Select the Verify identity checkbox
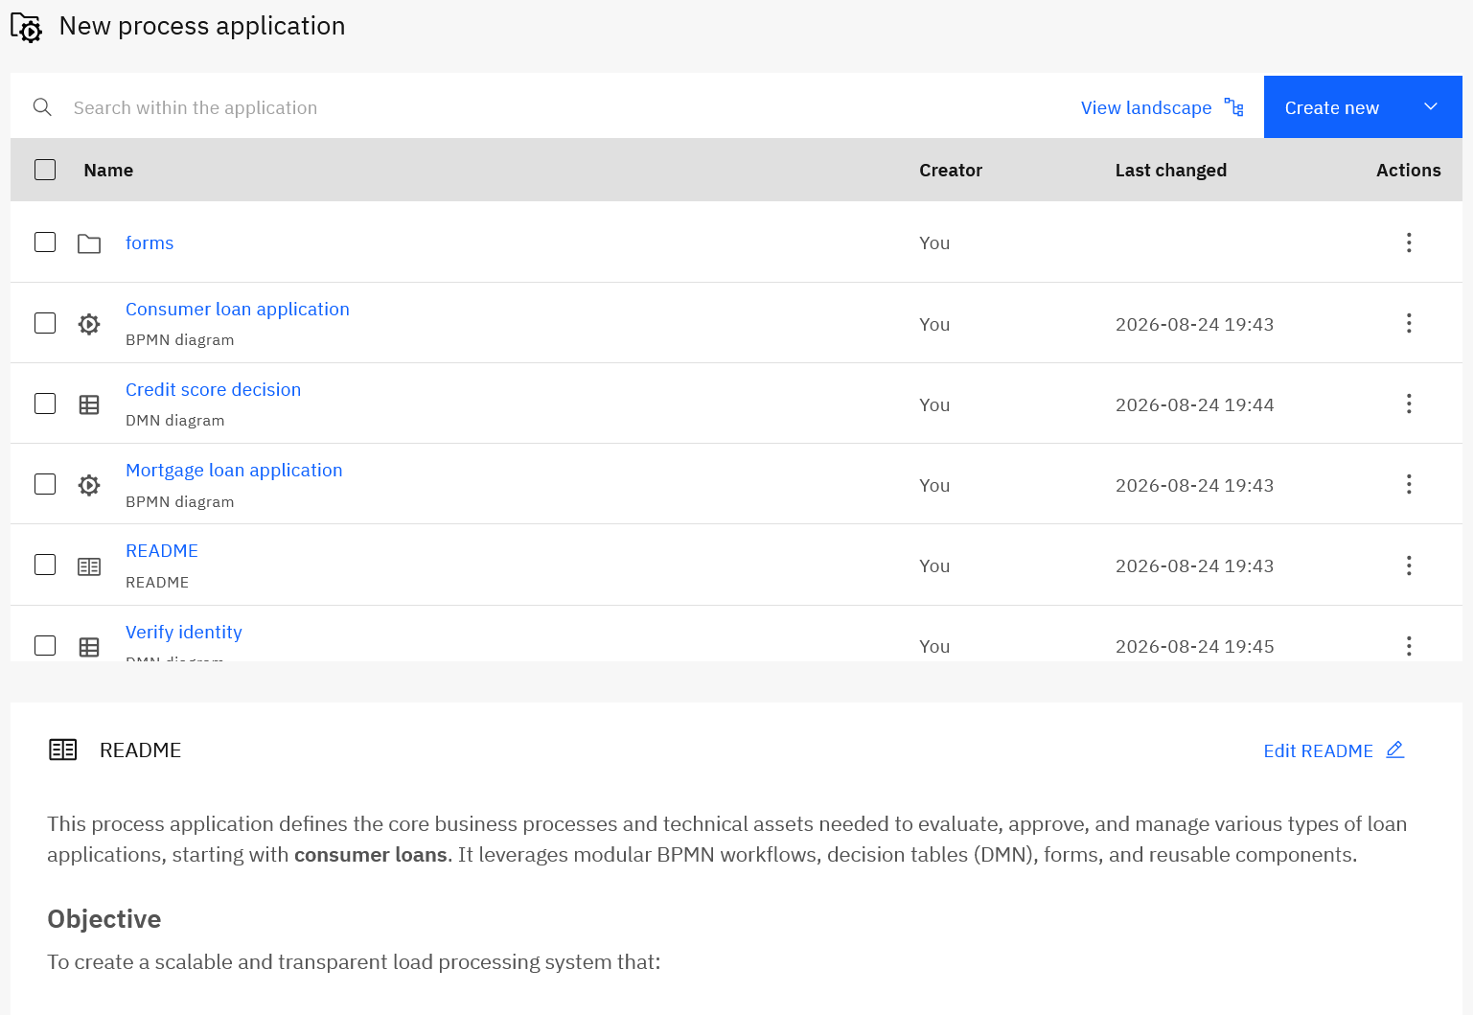The width and height of the screenshot is (1474, 1015). coord(45,645)
